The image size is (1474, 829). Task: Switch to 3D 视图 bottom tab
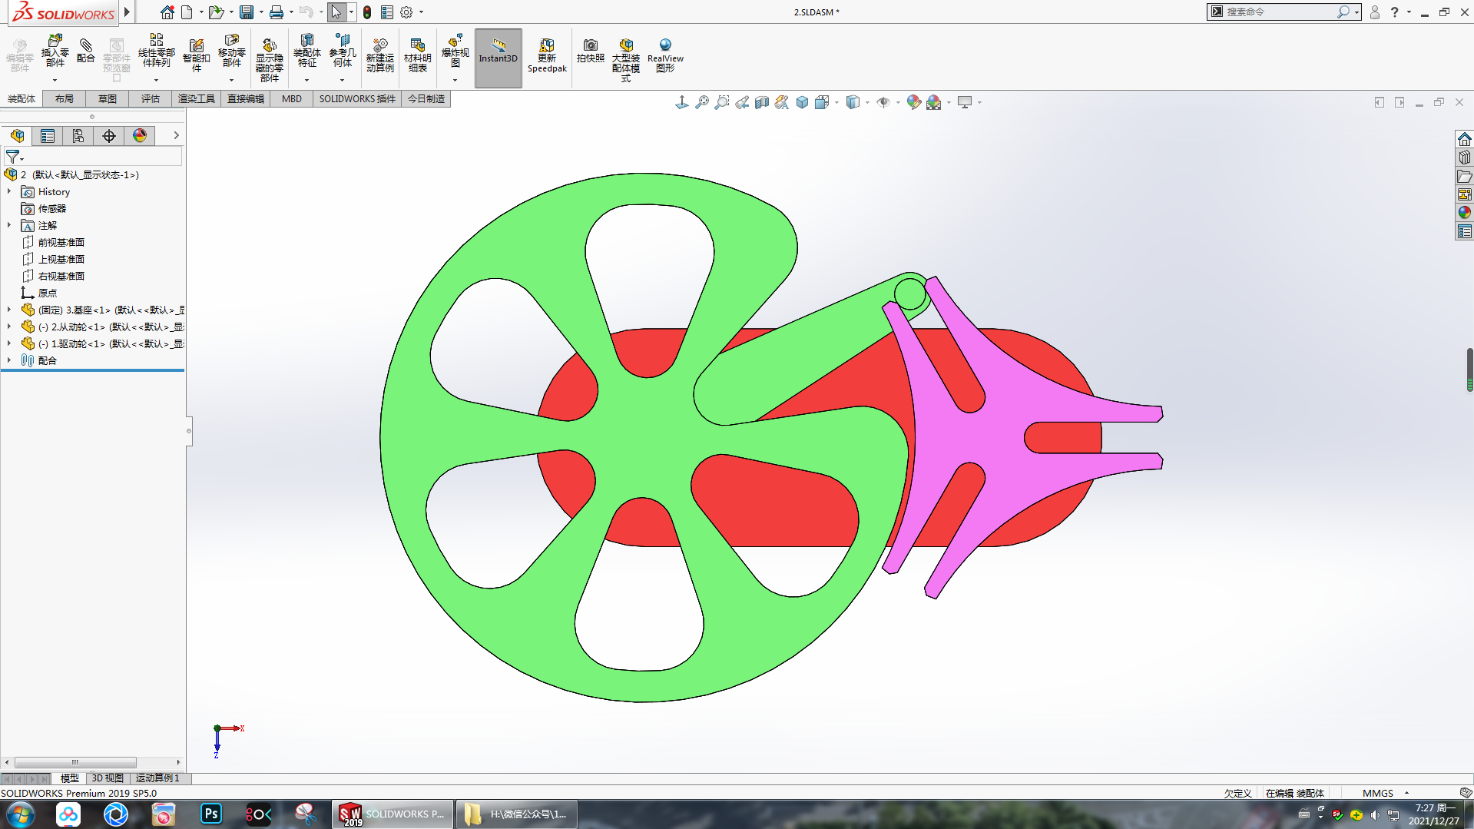tap(108, 778)
